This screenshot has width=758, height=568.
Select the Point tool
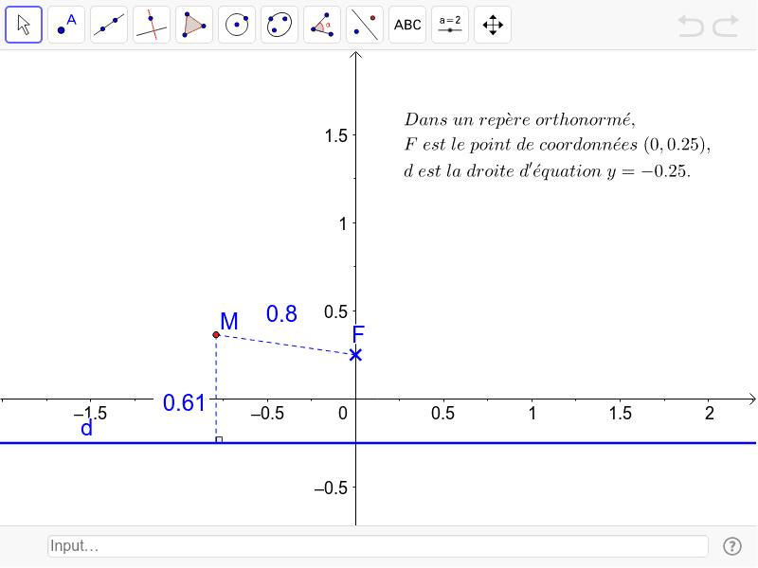(x=66, y=25)
